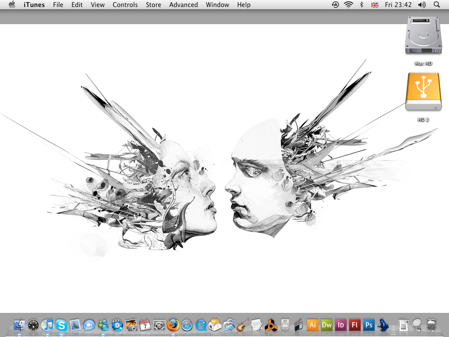Open the Help menu

(x=244, y=4)
